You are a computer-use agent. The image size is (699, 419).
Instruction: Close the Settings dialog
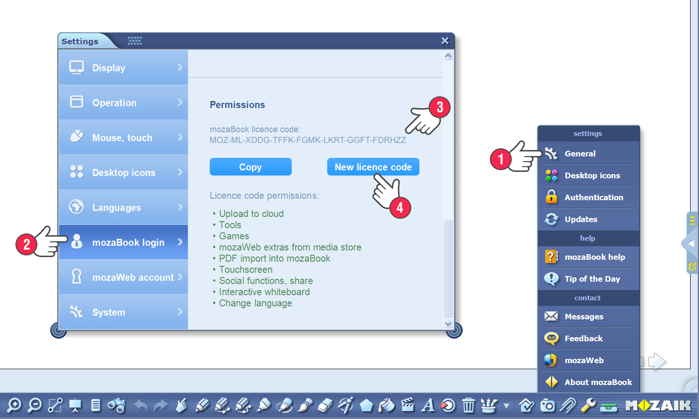click(445, 41)
